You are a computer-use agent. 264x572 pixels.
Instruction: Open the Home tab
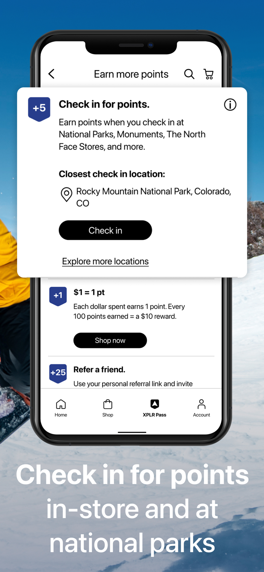(x=61, y=408)
